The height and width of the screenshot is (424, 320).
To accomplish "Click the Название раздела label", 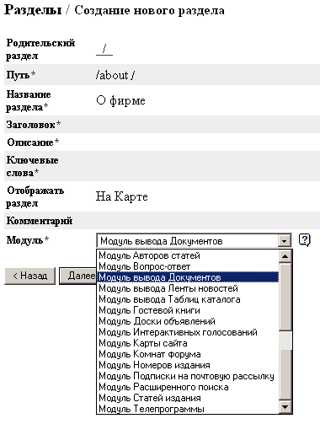I will point(29,100).
